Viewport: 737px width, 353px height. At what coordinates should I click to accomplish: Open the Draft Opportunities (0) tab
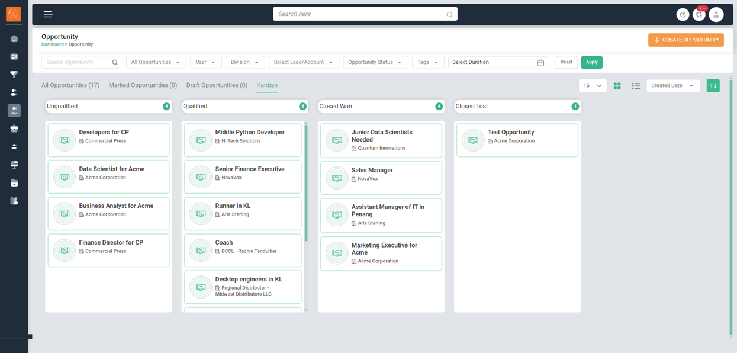[217, 85]
